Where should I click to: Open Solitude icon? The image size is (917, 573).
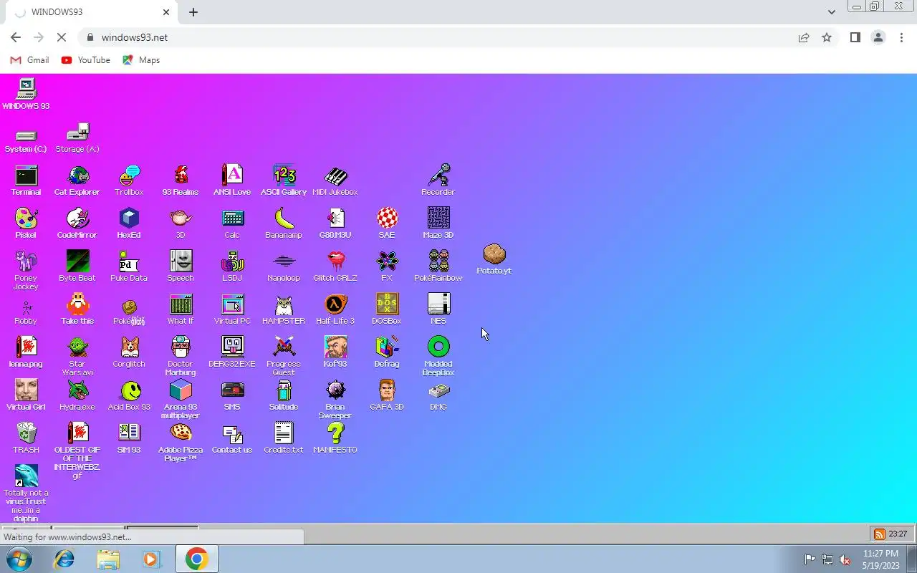coord(284,395)
